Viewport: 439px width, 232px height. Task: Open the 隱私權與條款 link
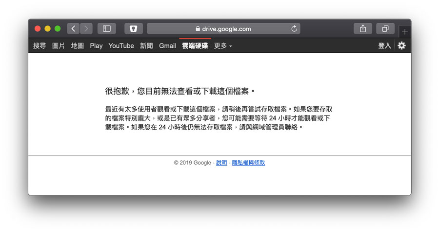[248, 163]
